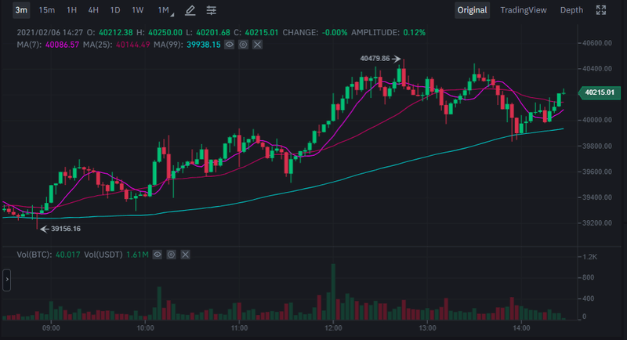Select the 3m time interval
The width and height of the screenshot is (627, 340).
21,10
